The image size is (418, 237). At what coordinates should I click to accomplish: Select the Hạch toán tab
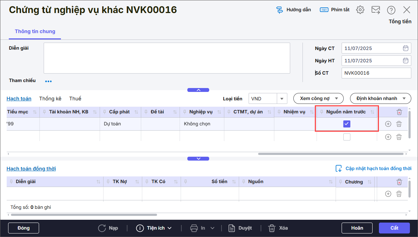point(19,99)
